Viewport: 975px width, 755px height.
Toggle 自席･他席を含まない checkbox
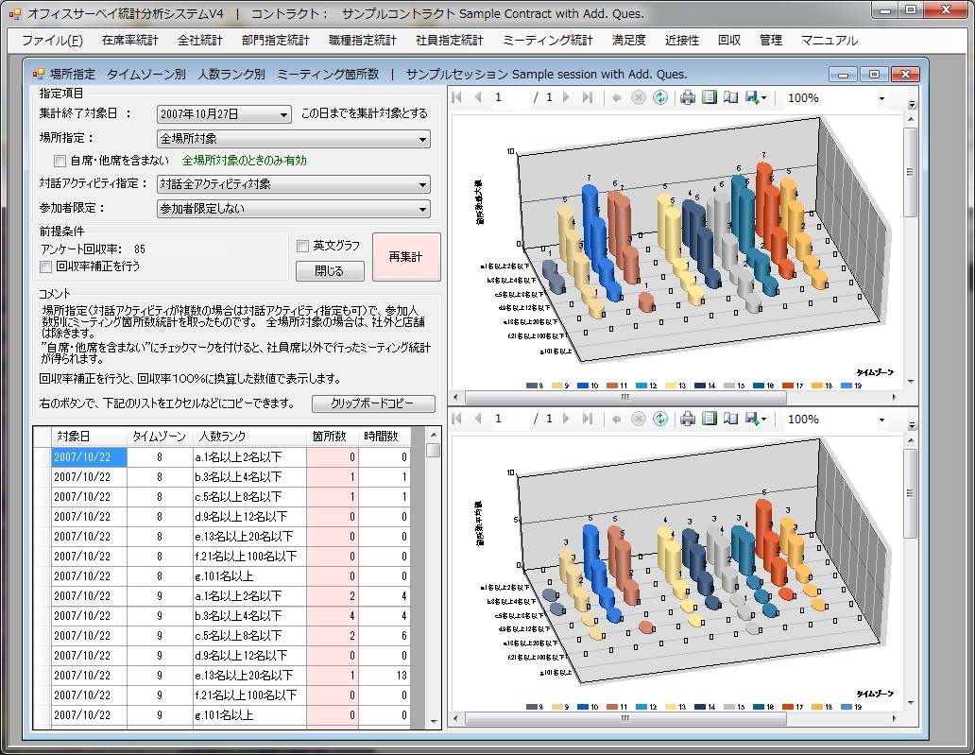(60, 161)
